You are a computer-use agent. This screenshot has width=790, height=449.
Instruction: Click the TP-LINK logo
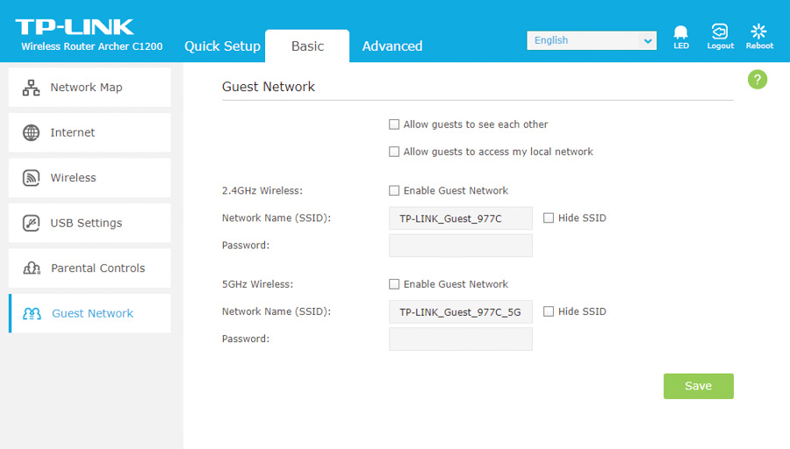pos(75,26)
